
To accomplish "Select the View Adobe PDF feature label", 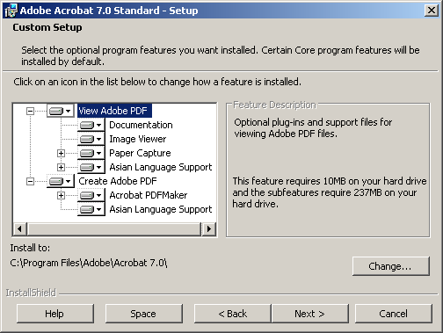I will pos(114,111).
